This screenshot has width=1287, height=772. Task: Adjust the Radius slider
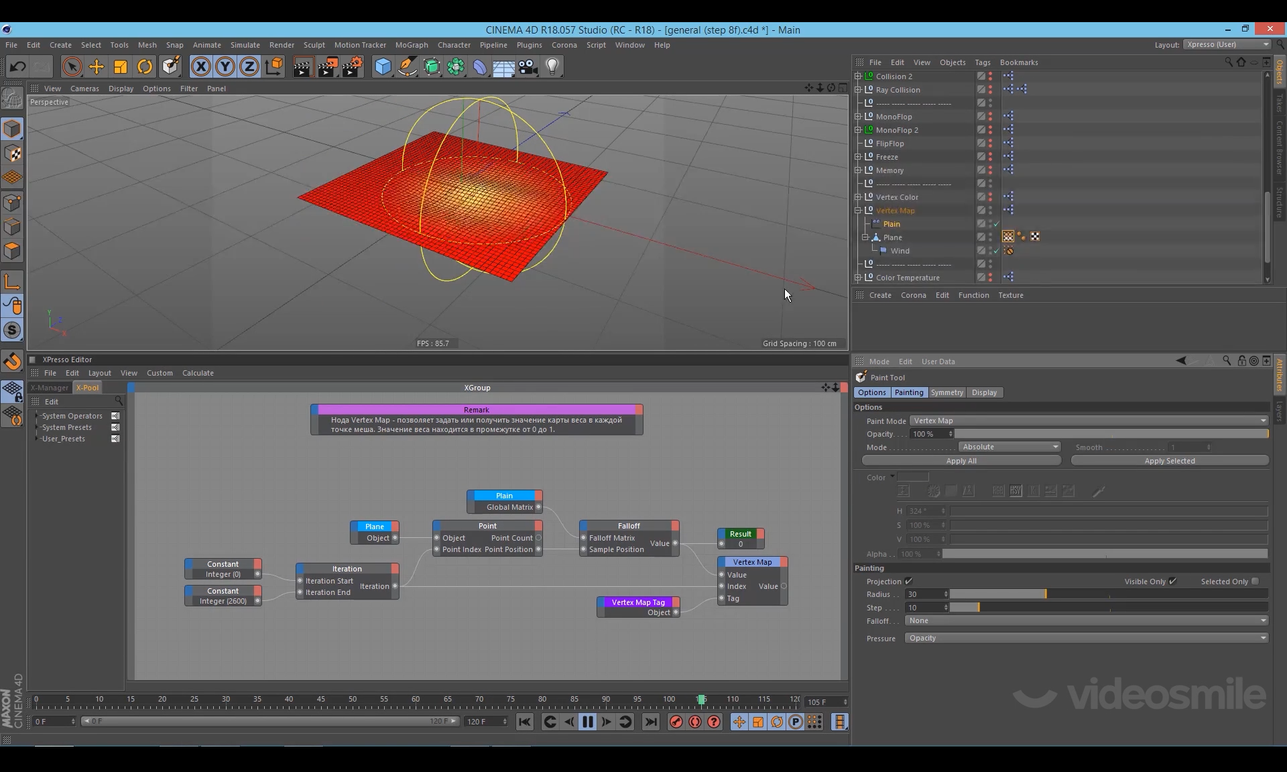[1046, 594]
